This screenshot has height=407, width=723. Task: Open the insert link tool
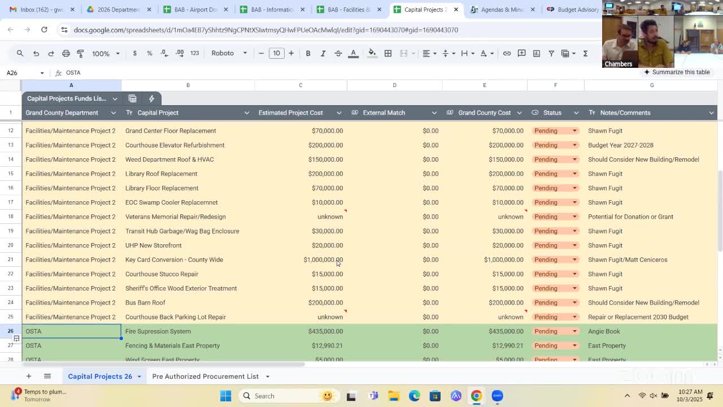[507, 53]
